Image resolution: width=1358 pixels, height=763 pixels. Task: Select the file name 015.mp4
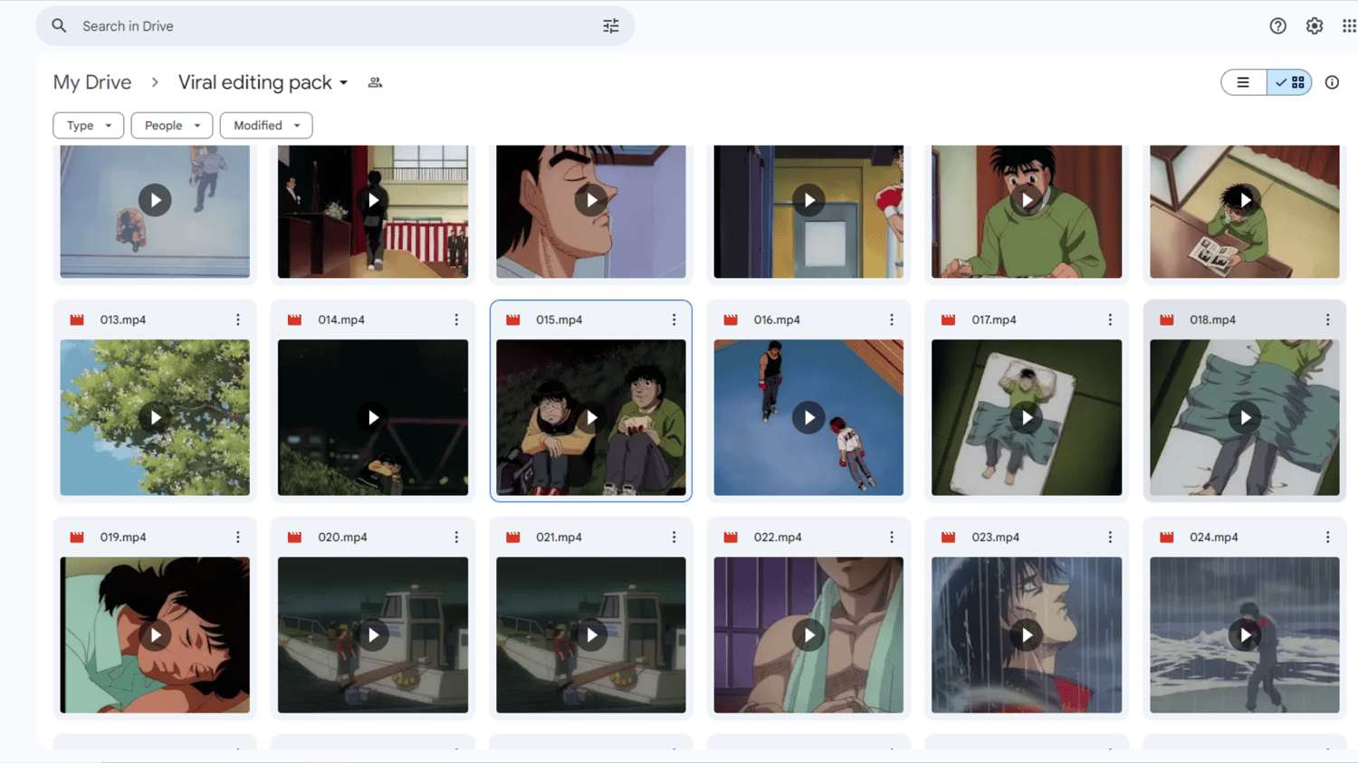click(559, 320)
